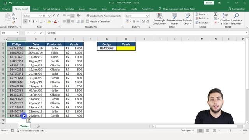
Task: Expand the Name Box dropdown arrow
Action: coord(17,33)
